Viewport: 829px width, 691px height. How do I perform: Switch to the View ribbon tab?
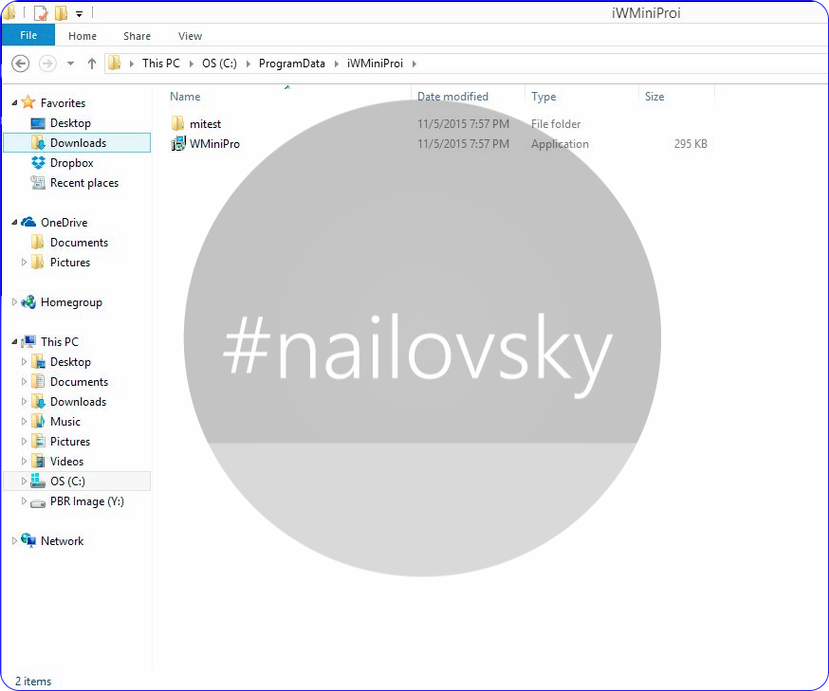pos(190,36)
